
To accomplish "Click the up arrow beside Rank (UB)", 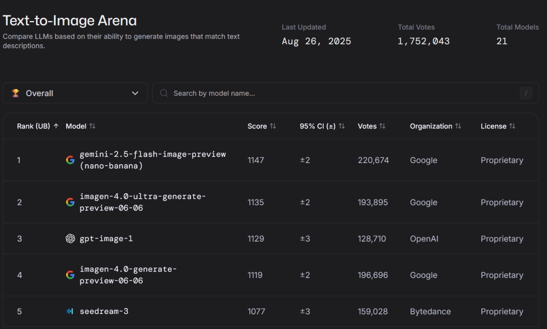I will (56, 126).
